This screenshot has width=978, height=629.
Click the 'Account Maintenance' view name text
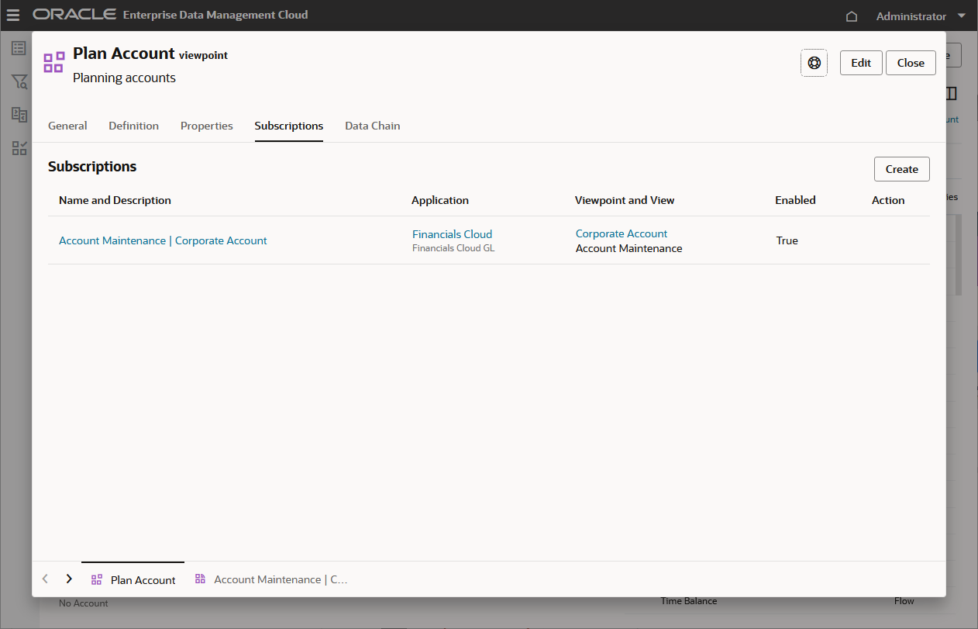(629, 248)
